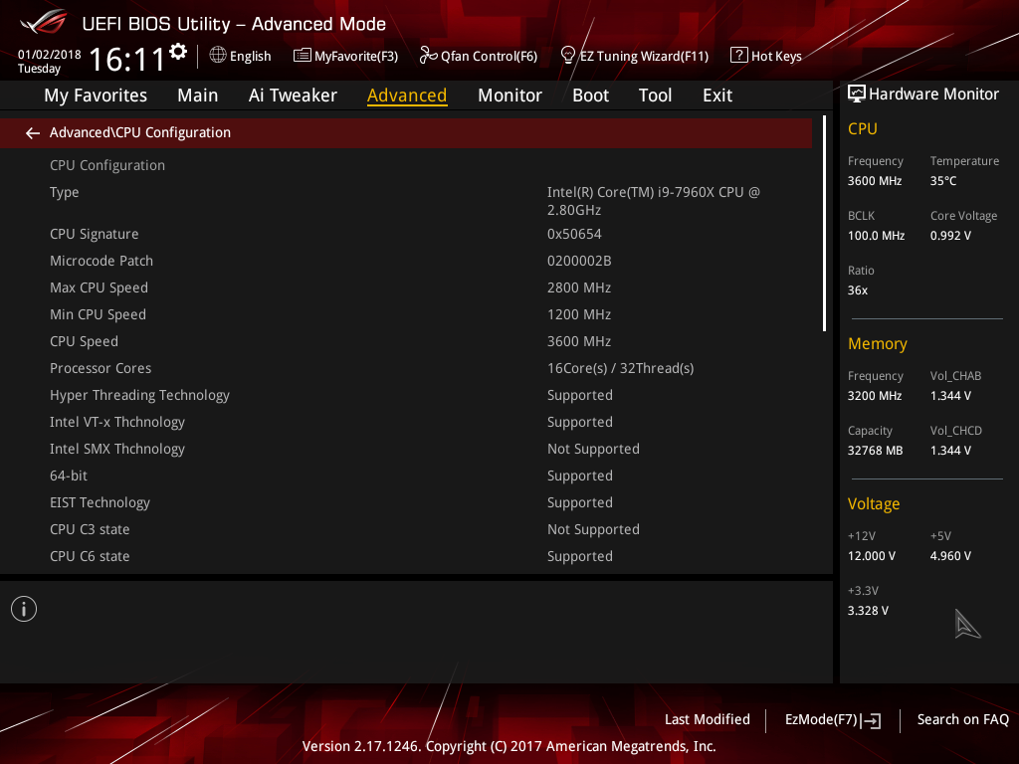Click the 36x ratio reading
This screenshot has height=764, width=1019.
click(x=857, y=290)
